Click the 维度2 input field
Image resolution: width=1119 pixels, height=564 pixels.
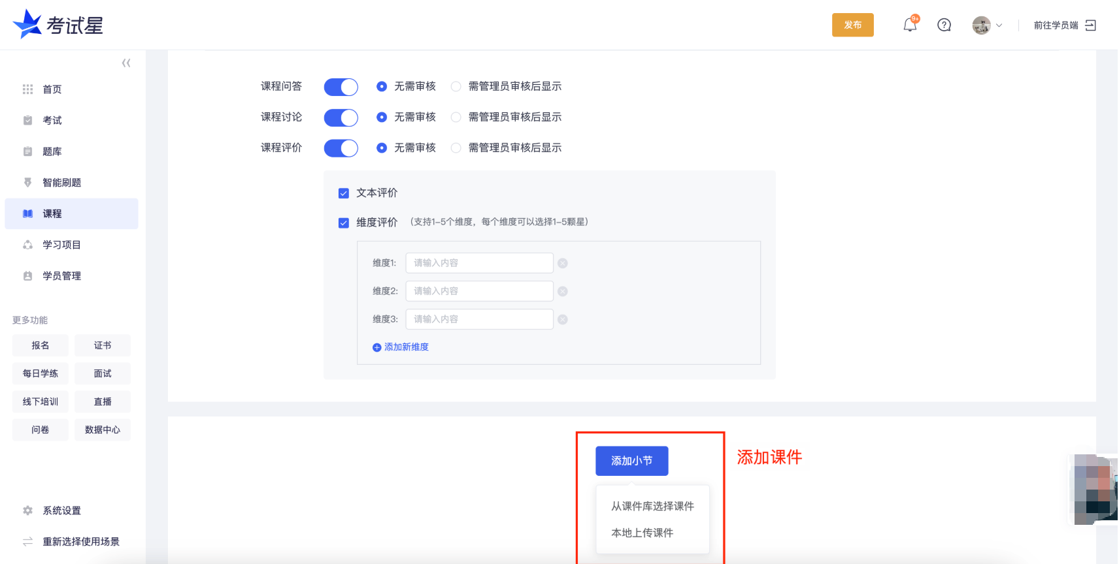pos(479,291)
